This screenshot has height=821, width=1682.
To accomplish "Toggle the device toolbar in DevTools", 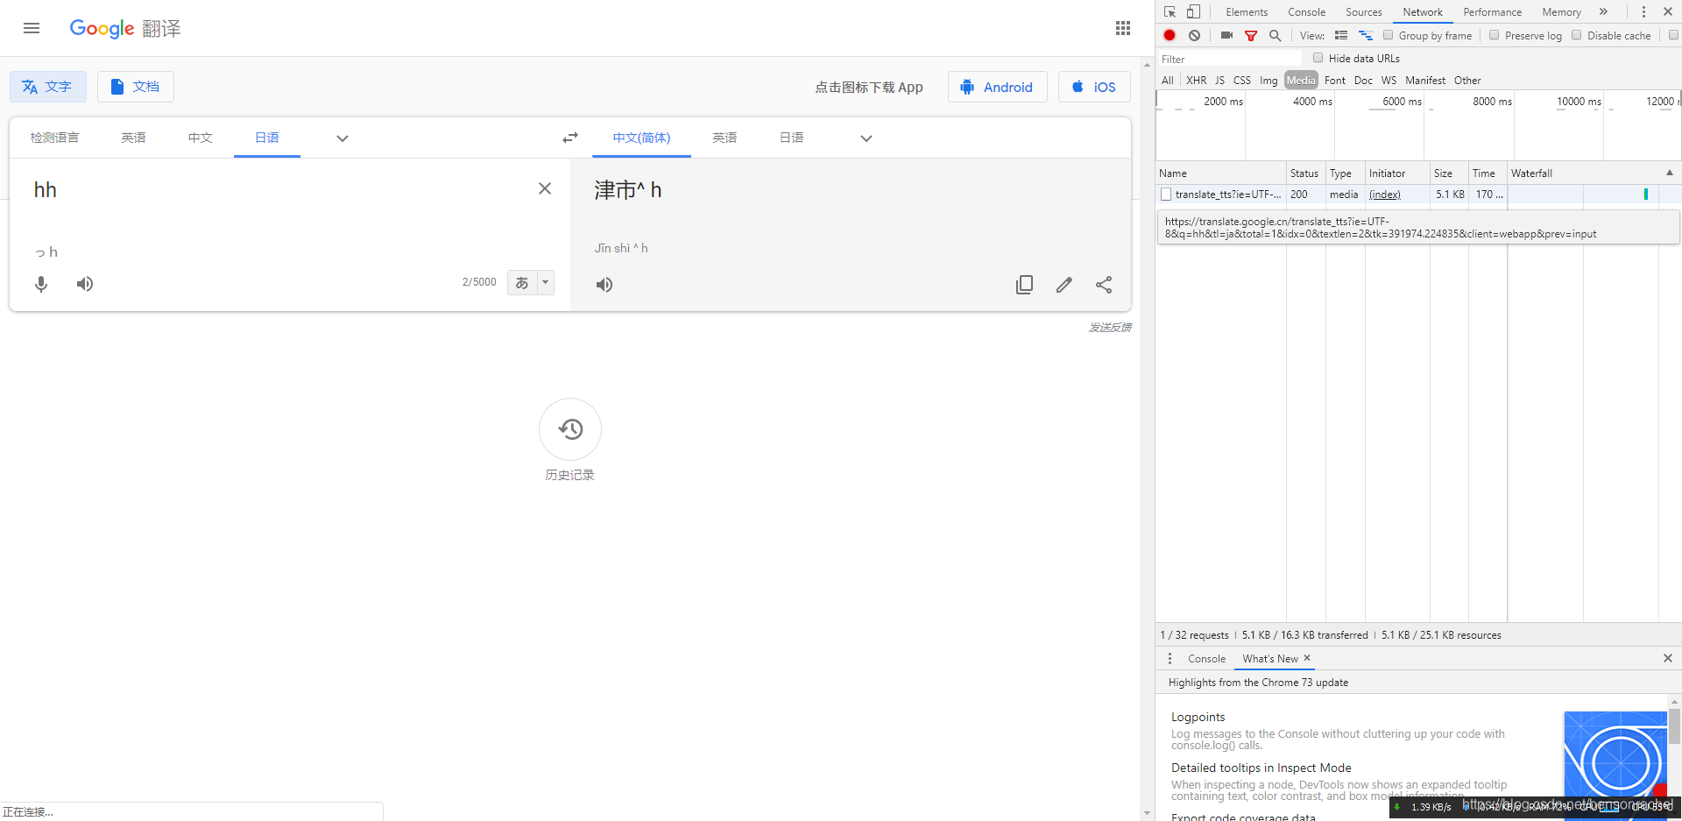I will (1193, 11).
